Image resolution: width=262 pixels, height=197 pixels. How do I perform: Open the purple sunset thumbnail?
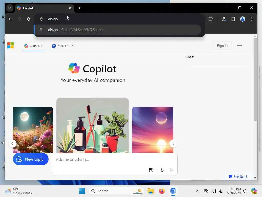[x=153, y=130]
